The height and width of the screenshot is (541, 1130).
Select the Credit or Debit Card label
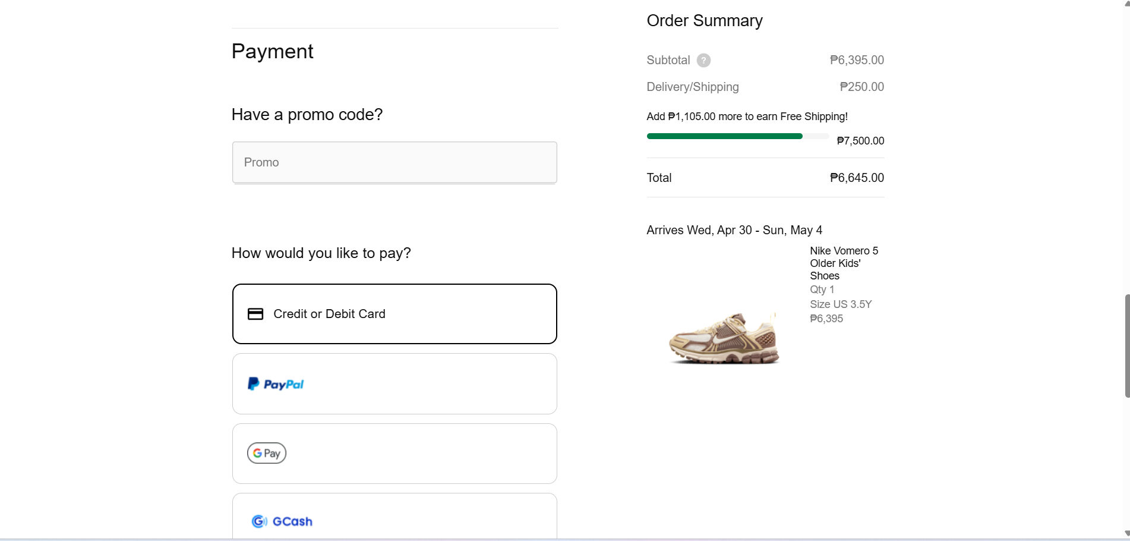329,314
